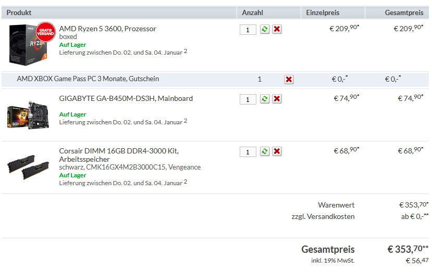This screenshot has width=432, height=272.
Task: Click the Einzelpreis column header
Action: (323, 12)
